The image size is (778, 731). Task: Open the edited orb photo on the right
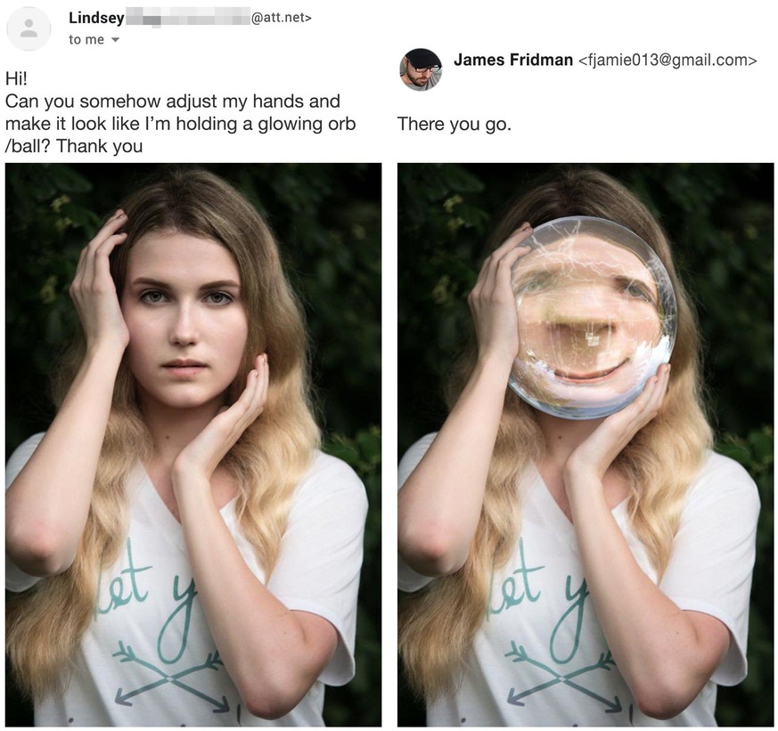pos(586,444)
